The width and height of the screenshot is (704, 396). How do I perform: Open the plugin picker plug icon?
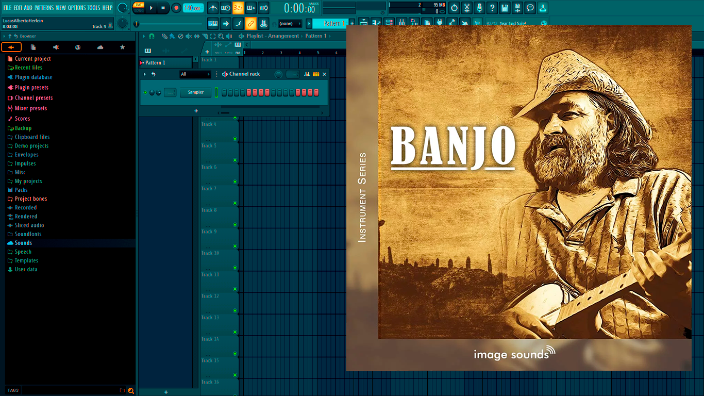pos(440,23)
